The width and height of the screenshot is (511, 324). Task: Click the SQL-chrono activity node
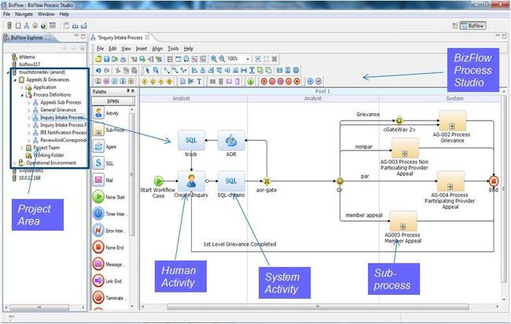(231, 181)
